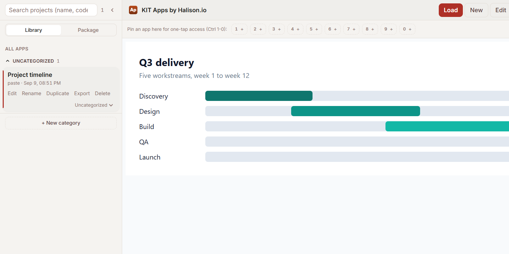Image resolution: width=509 pixels, height=254 pixels.
Task: Click 'paste · Sep 9, 08:51 PM' timestamp
Action: pyautogui.click(x=34, y=83)
